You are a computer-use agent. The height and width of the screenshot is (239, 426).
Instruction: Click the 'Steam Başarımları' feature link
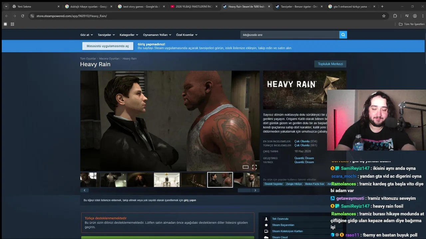pyautogui.click(x=283, y=225)
